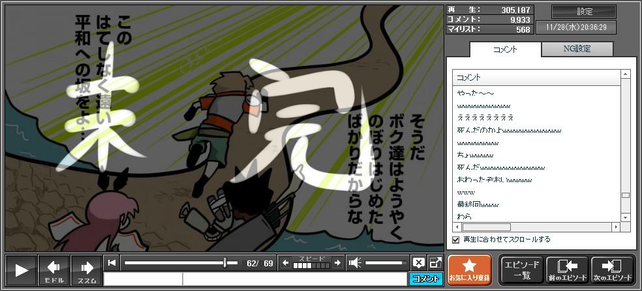Jump to first page icon

pyautogui.click(x=112, y=263)
